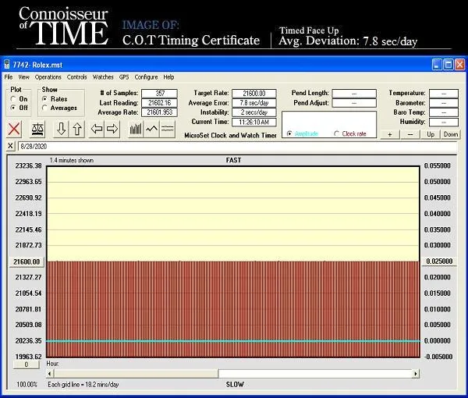The width and height of the screenshot is (468, 398).
Task: Click the 8/28/2020 date field
Action: pyautogui.click(x=237, y=146)
